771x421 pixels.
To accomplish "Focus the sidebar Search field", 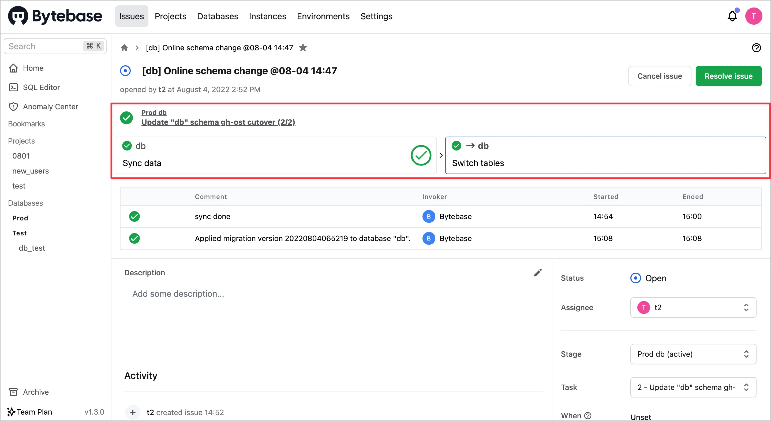I will pyautogui.click(x=45, y=46).
